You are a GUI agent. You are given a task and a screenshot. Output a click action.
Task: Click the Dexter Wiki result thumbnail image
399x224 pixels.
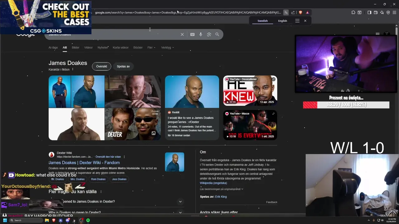point(175,162)
